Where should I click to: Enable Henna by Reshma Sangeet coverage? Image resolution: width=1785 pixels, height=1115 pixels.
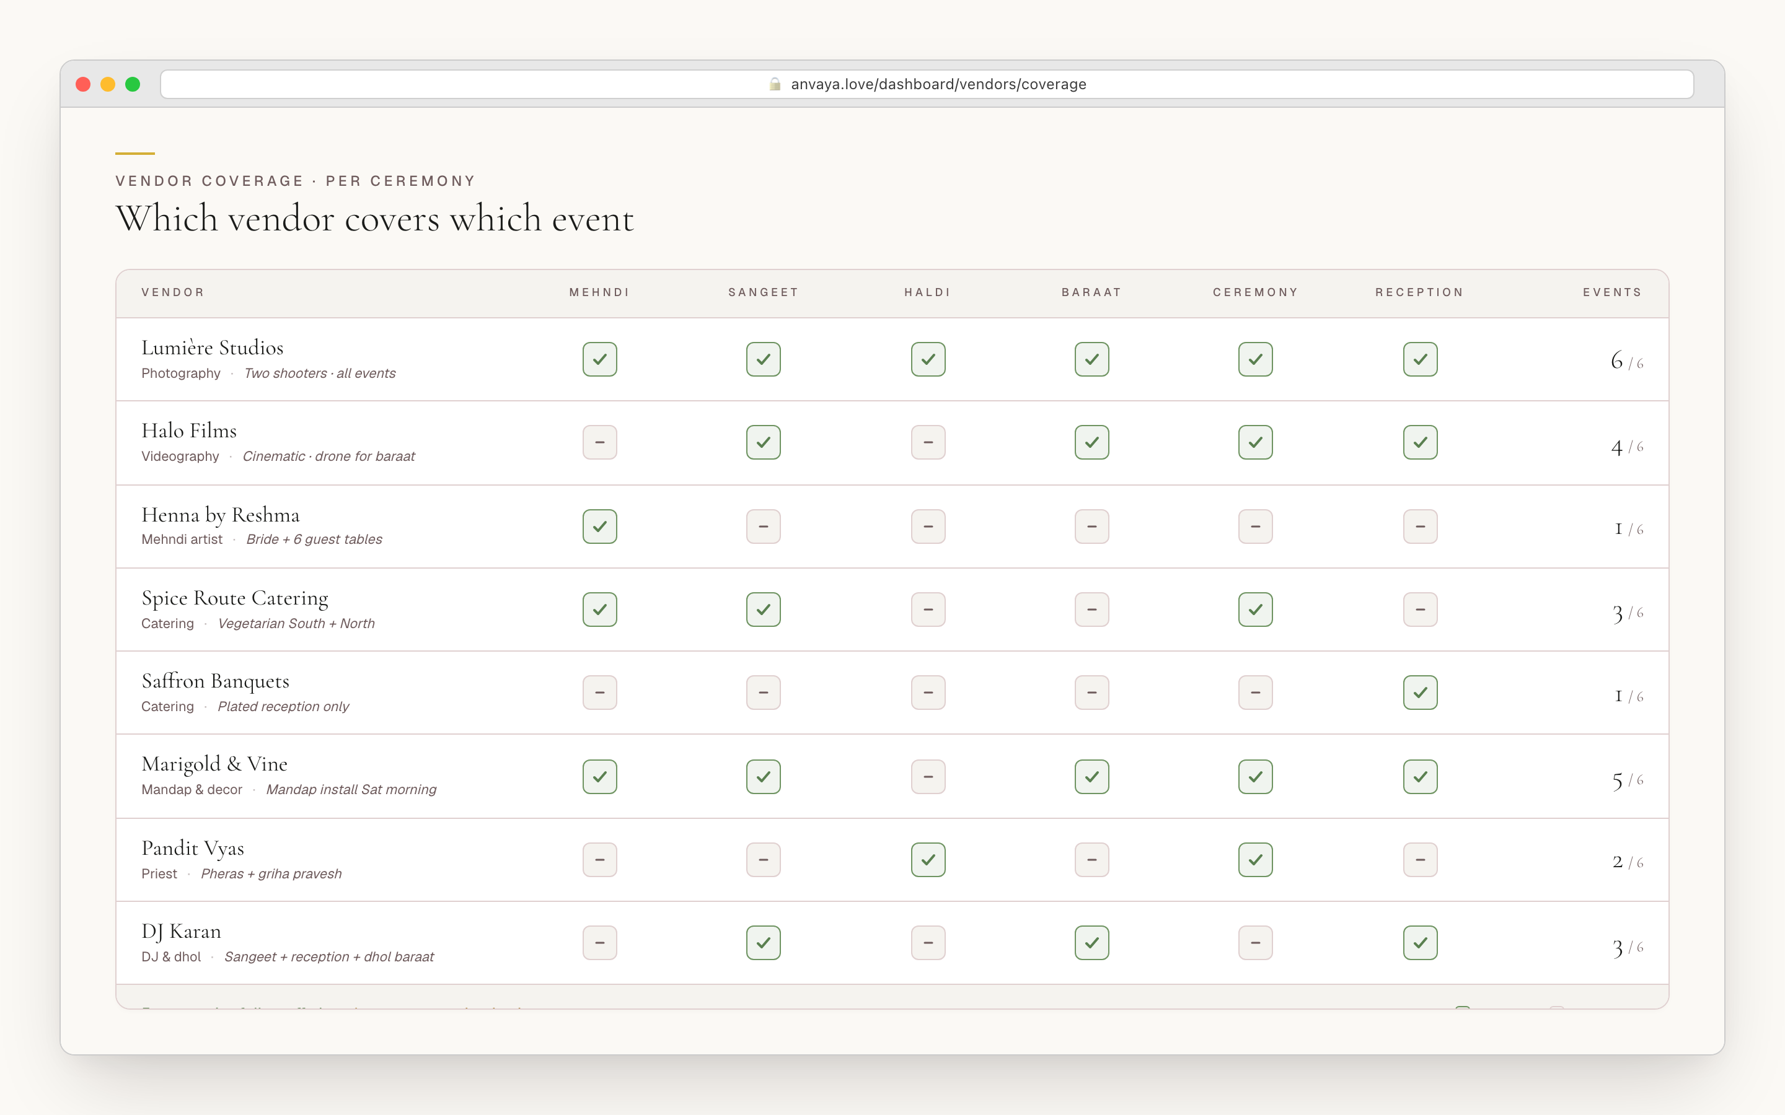point(764,527)
